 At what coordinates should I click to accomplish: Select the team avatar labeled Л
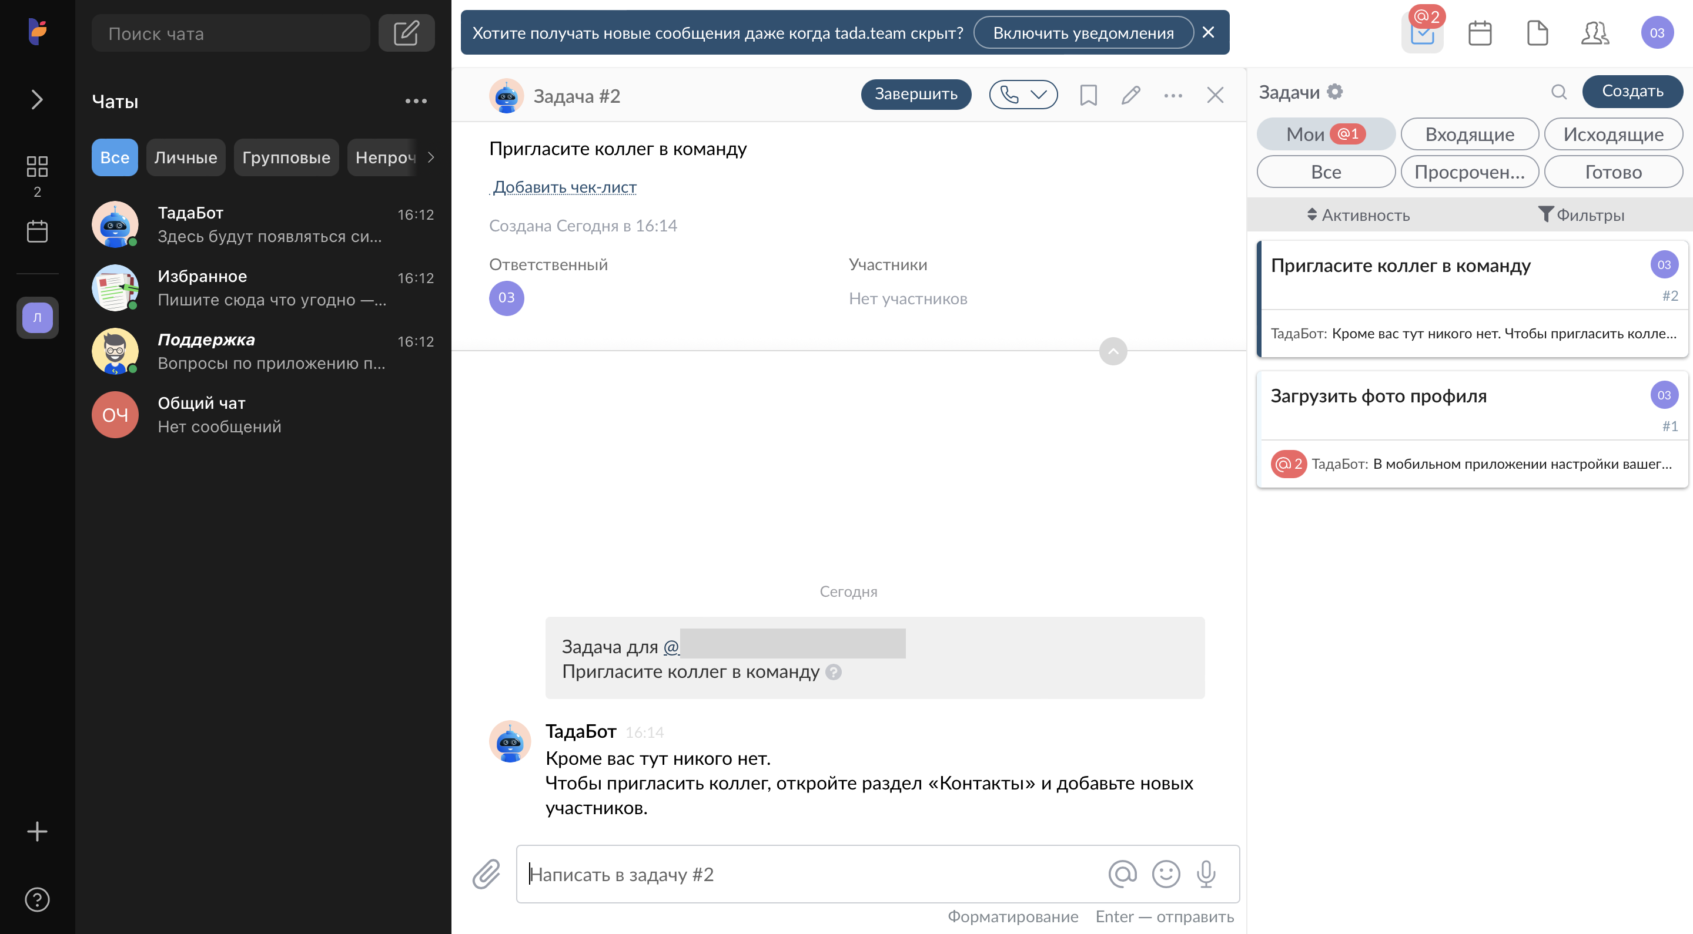pos(38,318)
